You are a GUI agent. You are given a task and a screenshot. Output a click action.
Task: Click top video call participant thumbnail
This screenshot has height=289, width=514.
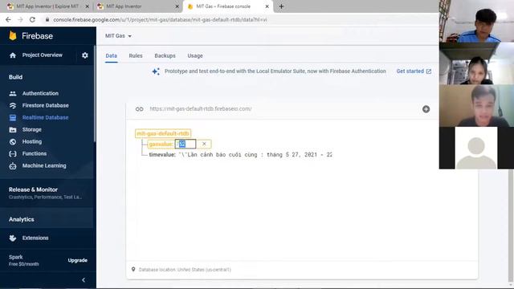click(476, 22)
